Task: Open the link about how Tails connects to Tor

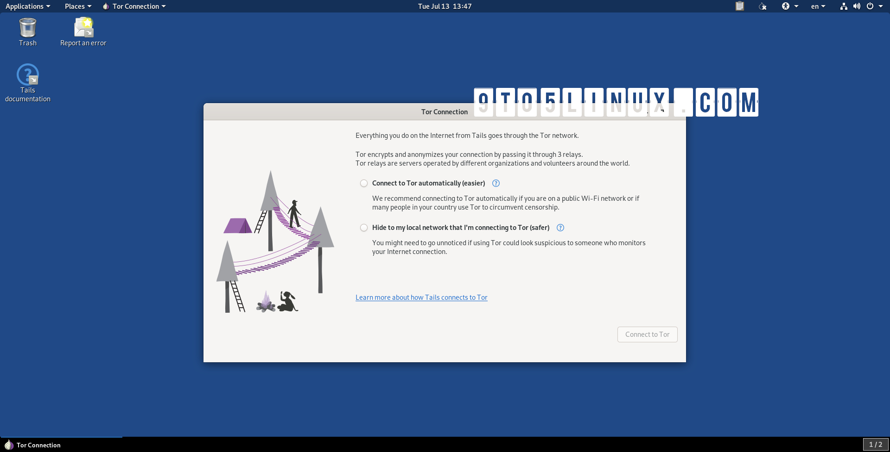Action: pos(421,297)
